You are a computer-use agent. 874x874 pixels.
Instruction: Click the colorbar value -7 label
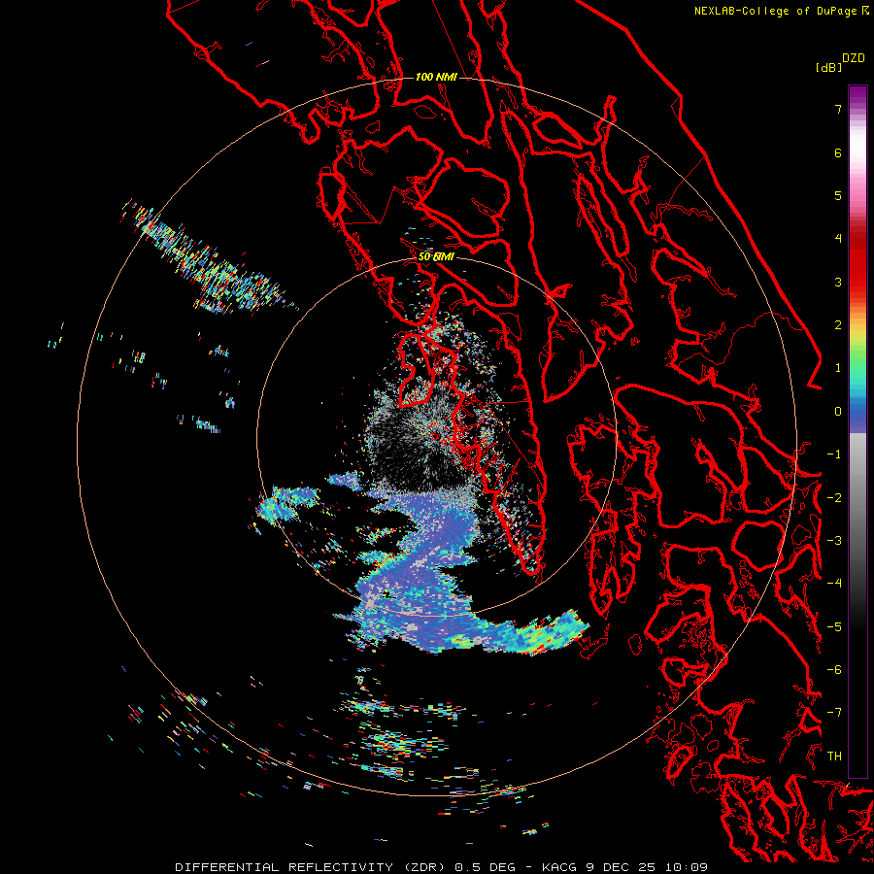(x=834, y=713)
